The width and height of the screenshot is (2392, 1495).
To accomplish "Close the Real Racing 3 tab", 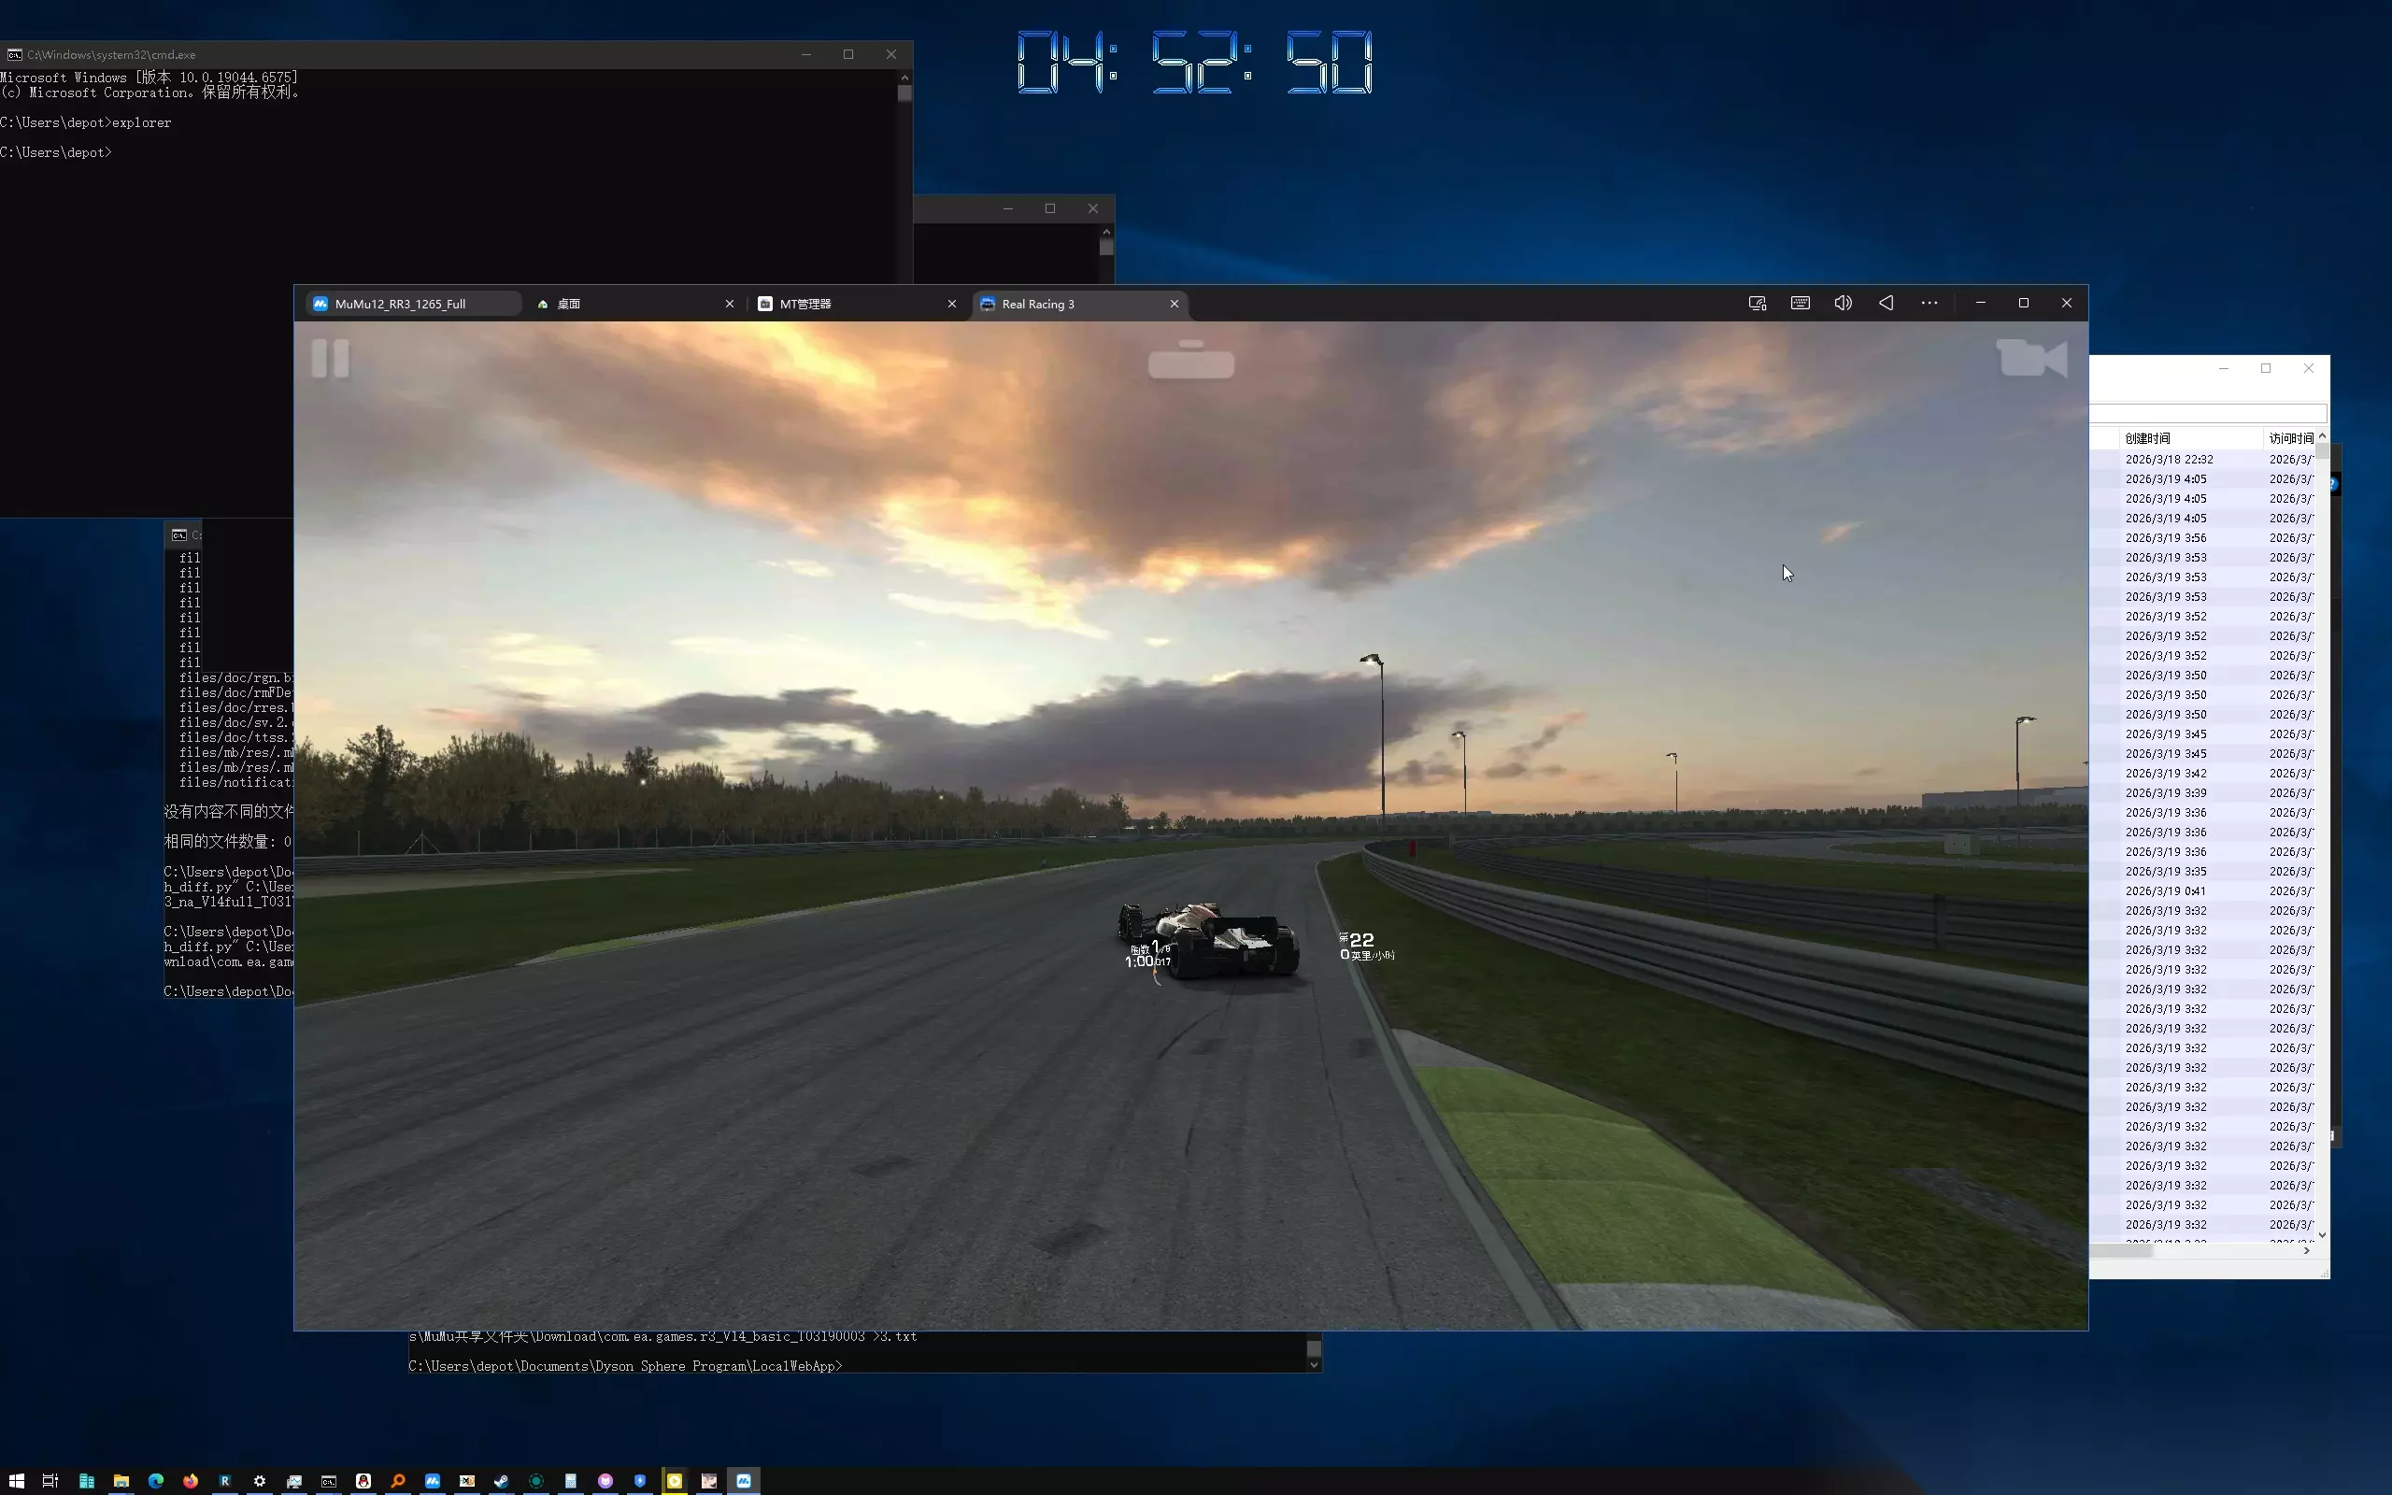I will coord(1175,304).
